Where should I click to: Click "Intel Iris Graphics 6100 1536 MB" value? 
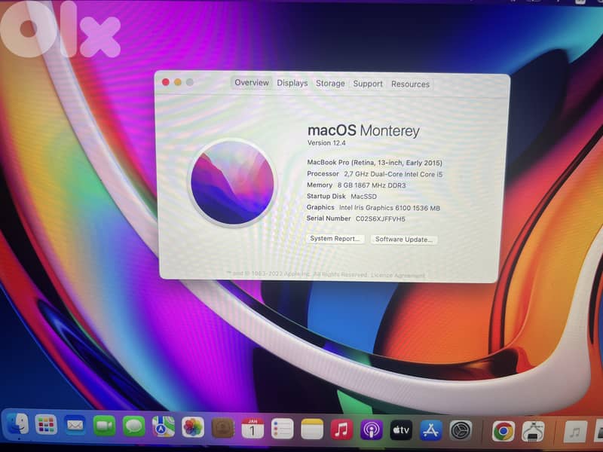tap(390, 208)
